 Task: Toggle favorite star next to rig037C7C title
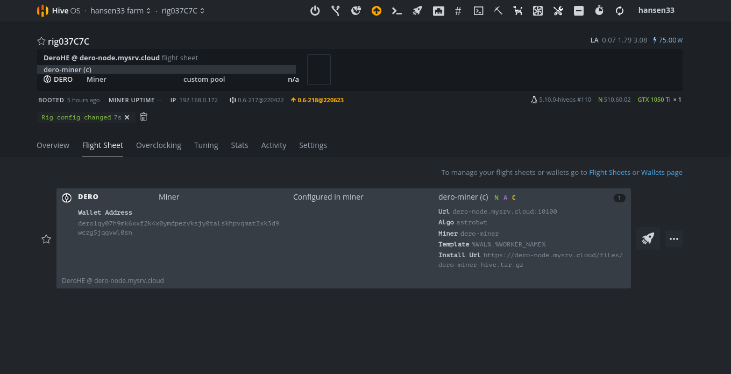pos(41,41)
